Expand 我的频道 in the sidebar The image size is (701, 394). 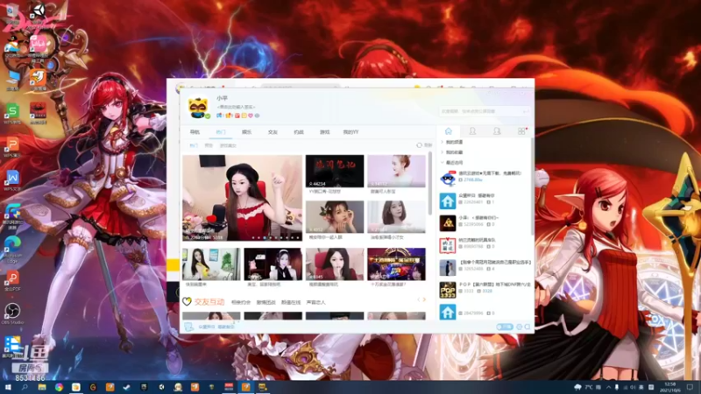[x=452, y=142]
